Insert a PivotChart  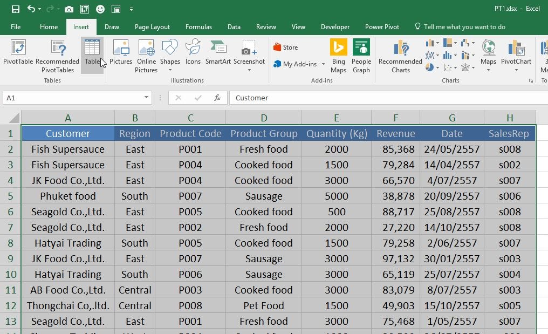click(516, 52)
